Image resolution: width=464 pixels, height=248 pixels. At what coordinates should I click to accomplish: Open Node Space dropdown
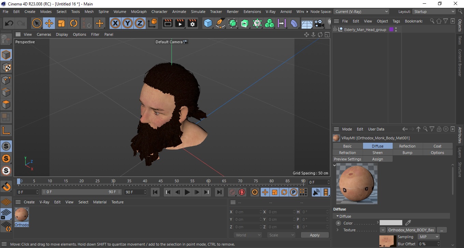361,12
